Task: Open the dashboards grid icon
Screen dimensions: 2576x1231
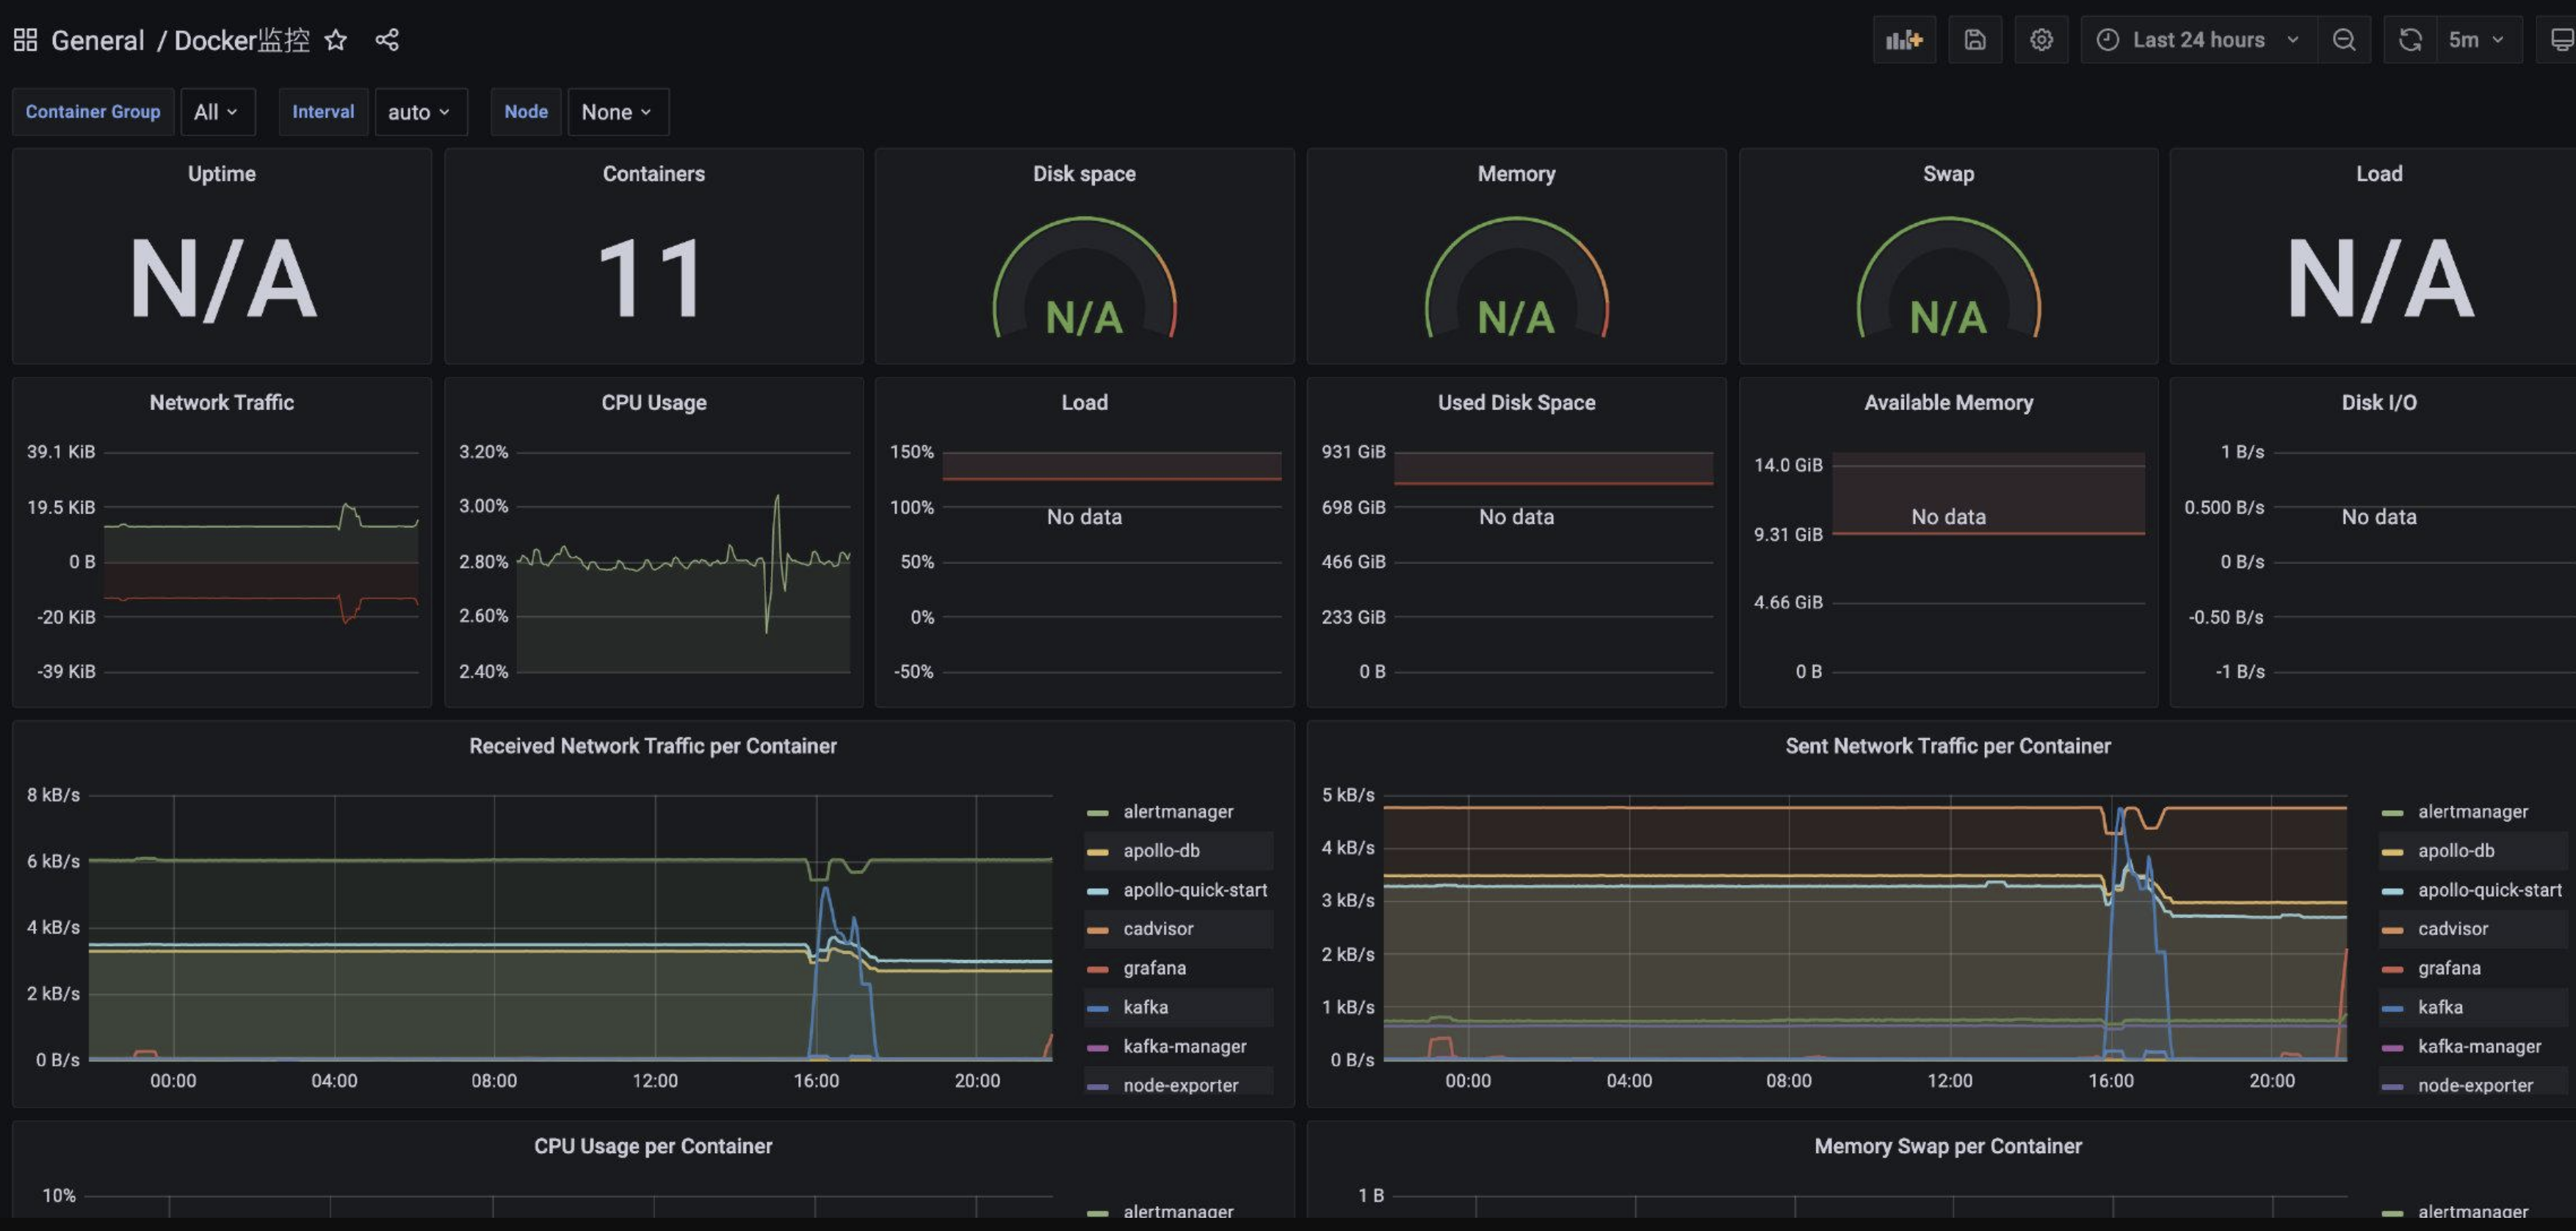Action: (25, 40)
